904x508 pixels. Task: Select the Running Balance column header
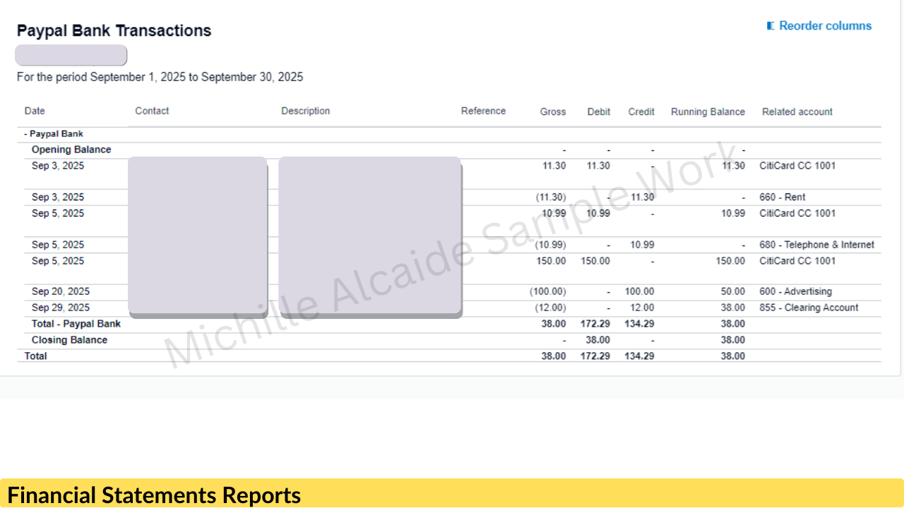click(708, 111)
